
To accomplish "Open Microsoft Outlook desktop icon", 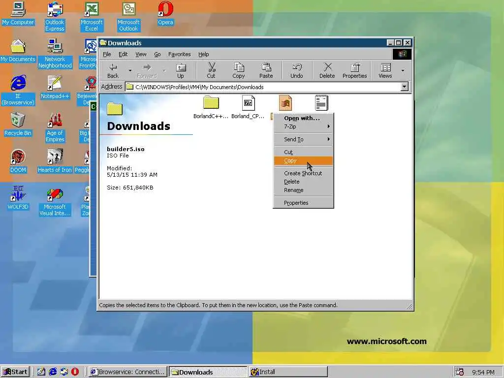I will pos(128,17).
